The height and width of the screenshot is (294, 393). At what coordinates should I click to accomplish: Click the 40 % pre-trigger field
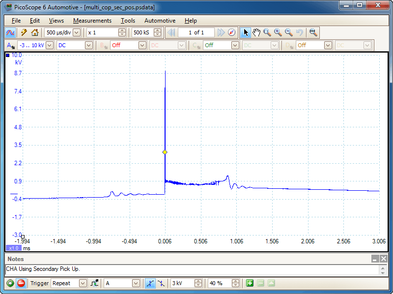tap(220, 283)
